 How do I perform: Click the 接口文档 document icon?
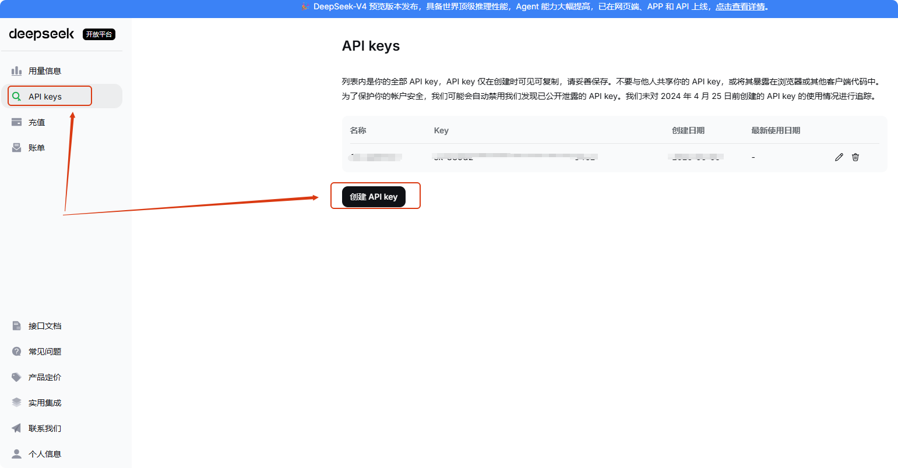point(17,325)
